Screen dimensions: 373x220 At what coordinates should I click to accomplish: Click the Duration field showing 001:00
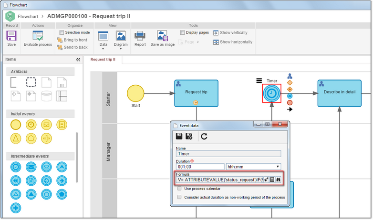(200, 167)
